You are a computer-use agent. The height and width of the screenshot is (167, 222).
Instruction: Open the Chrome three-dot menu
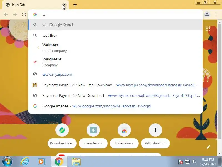click(216, 14)
